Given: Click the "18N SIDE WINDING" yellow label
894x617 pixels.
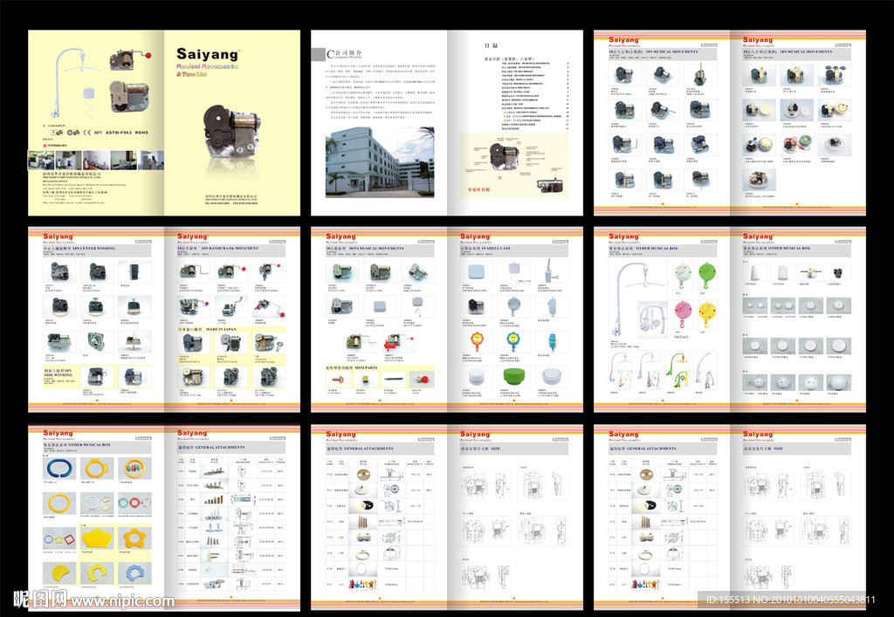Looking at the screenshot, I should pos(58,373).
